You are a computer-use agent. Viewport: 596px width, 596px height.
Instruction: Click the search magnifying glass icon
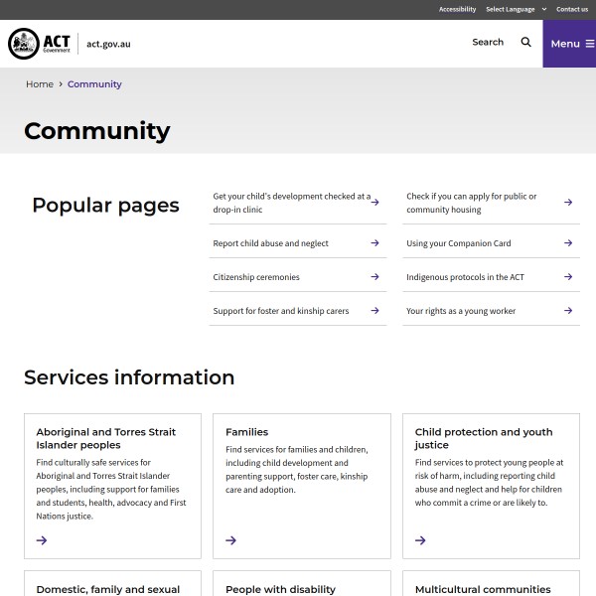pos(526,43)
